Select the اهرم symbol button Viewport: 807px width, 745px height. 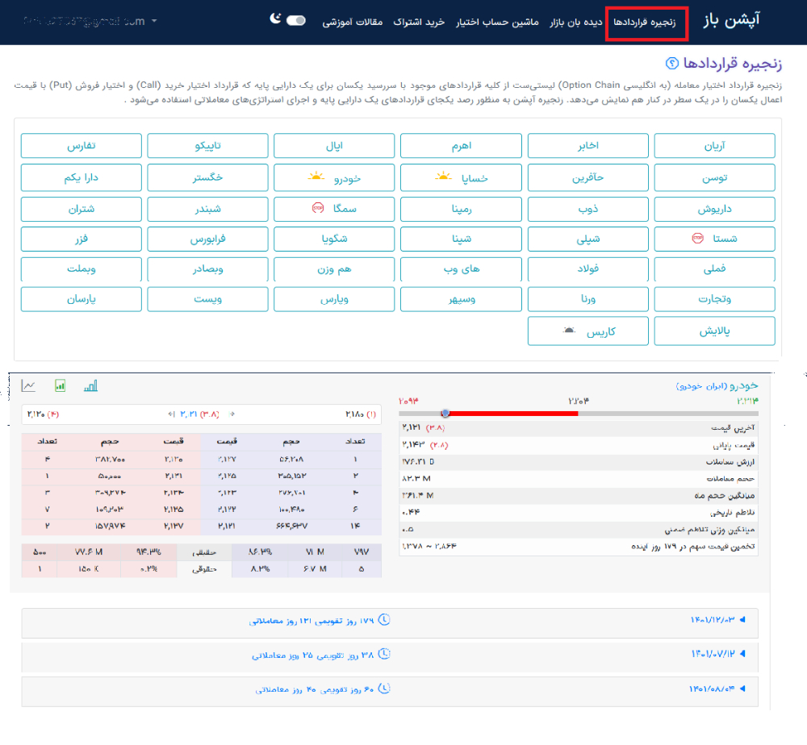click(461, 146)
